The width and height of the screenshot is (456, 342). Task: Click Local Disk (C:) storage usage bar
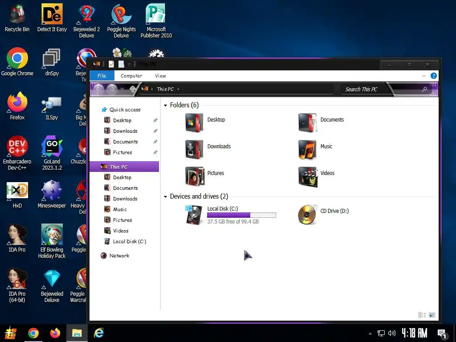(241, 215)
